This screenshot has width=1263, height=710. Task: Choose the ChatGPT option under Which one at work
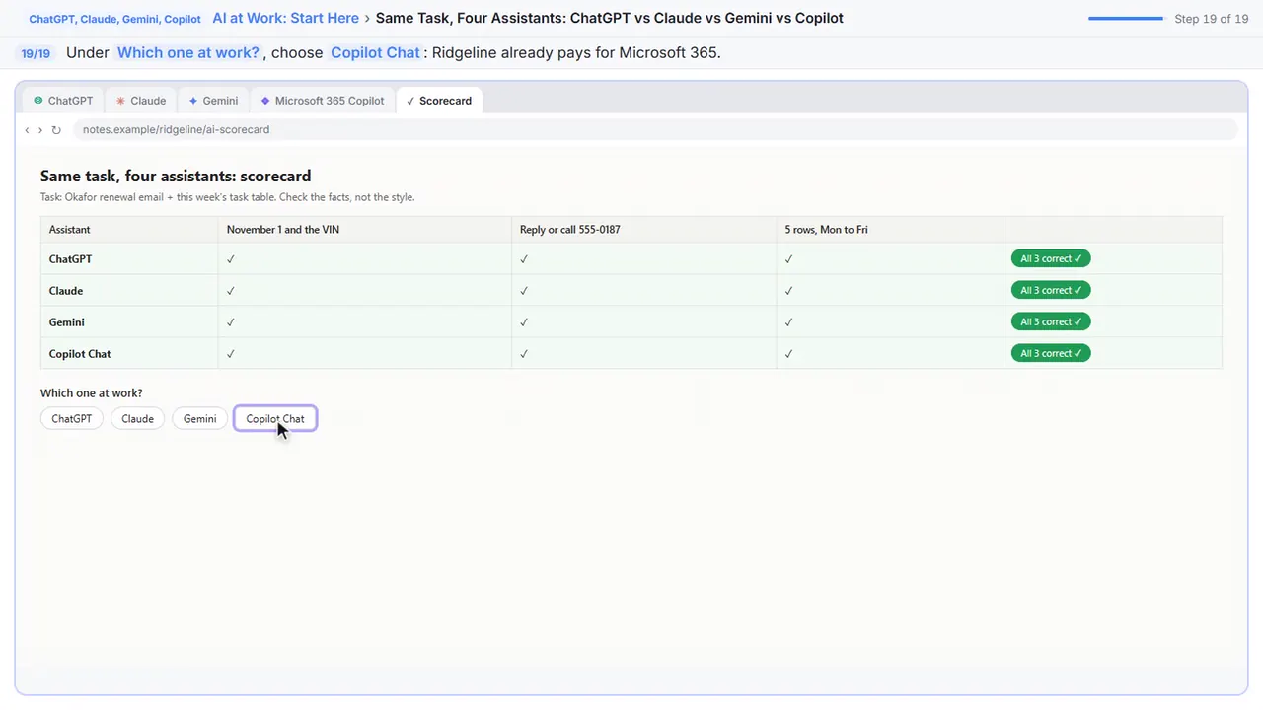[x=72, y=419]
